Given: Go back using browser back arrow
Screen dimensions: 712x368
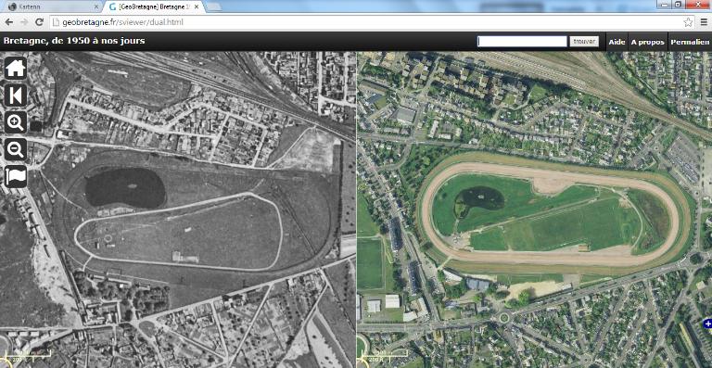Looking at the screenshot, I should (9, 21).
